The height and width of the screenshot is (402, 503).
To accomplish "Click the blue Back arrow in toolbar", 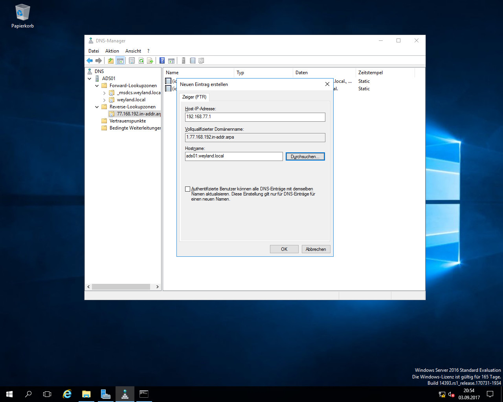I will (x=90, y=60).
